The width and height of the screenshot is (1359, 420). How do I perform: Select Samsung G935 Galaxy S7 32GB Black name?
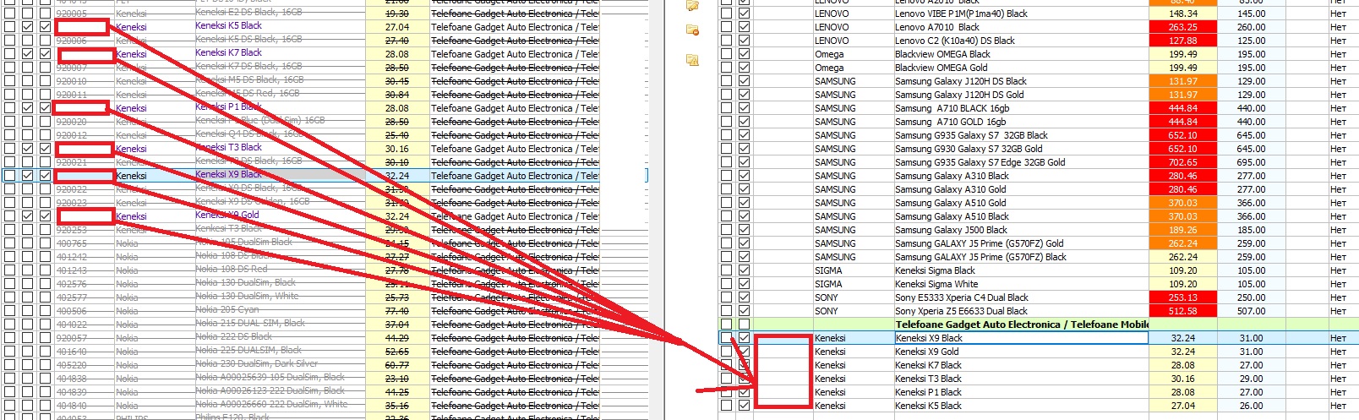click(x=971, y=135)
